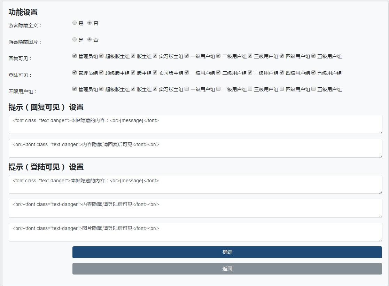
Task: Click the 确定 confirm button
Action: click(x=227, y=252)
